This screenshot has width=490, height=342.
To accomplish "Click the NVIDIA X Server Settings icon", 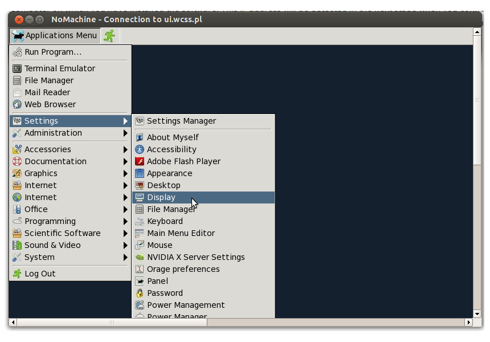I will click(x=140, y=257).
